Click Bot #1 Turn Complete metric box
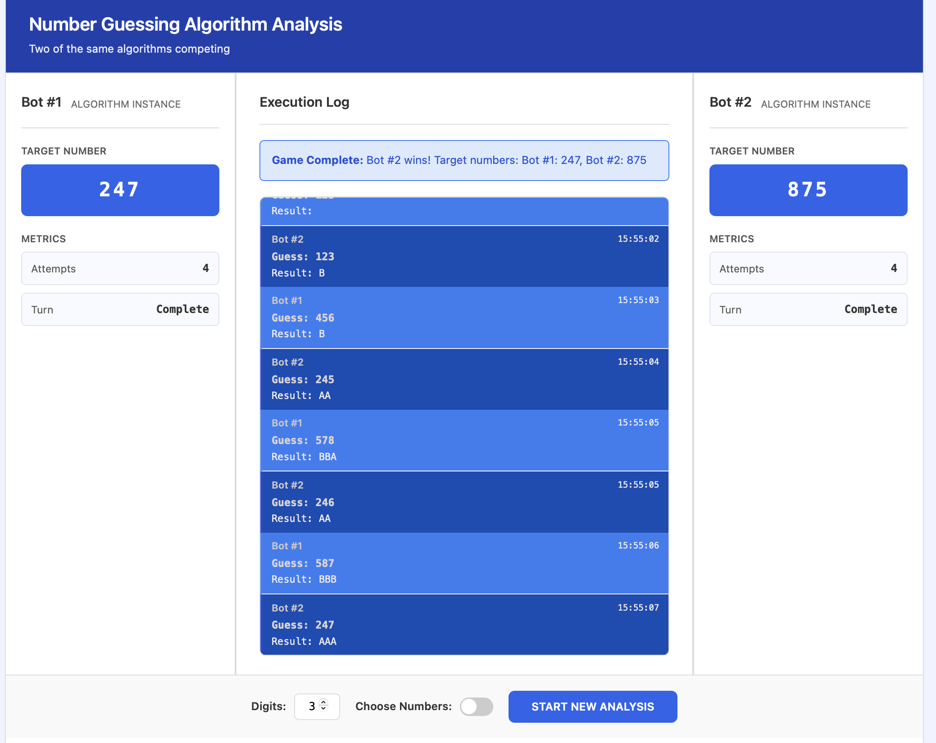 click(x=120, y=309)
